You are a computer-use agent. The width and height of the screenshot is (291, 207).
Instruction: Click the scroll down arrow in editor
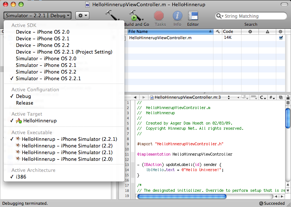point(288,191)
